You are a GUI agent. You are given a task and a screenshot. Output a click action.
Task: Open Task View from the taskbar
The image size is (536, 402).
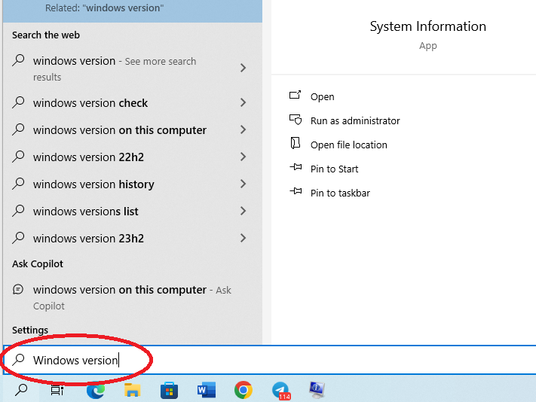pos(57,390)
